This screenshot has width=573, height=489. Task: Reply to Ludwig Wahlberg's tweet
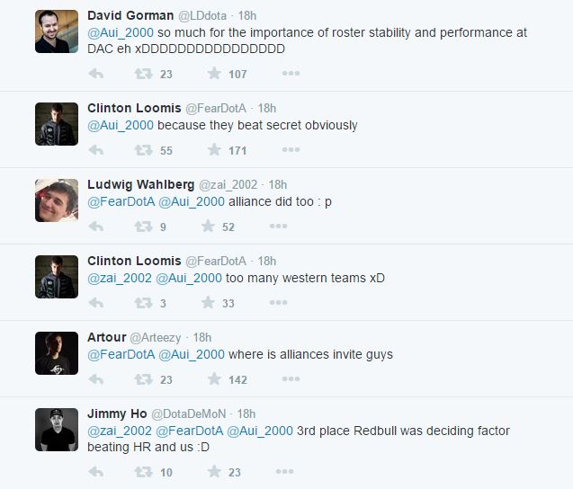click(x=96, y=227)
